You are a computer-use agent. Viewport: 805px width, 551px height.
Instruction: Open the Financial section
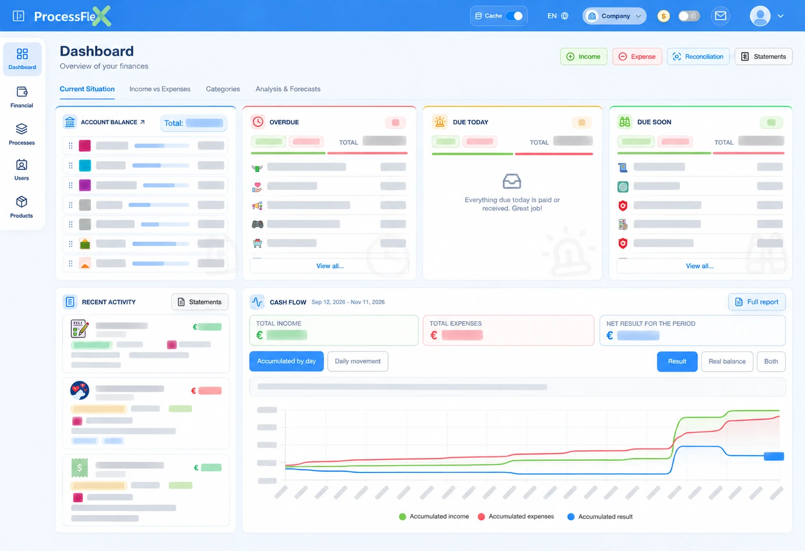click(22, 97)
